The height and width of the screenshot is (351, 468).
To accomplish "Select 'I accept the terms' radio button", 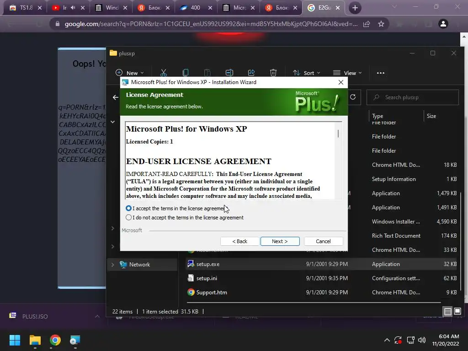I will coord(128,208).
